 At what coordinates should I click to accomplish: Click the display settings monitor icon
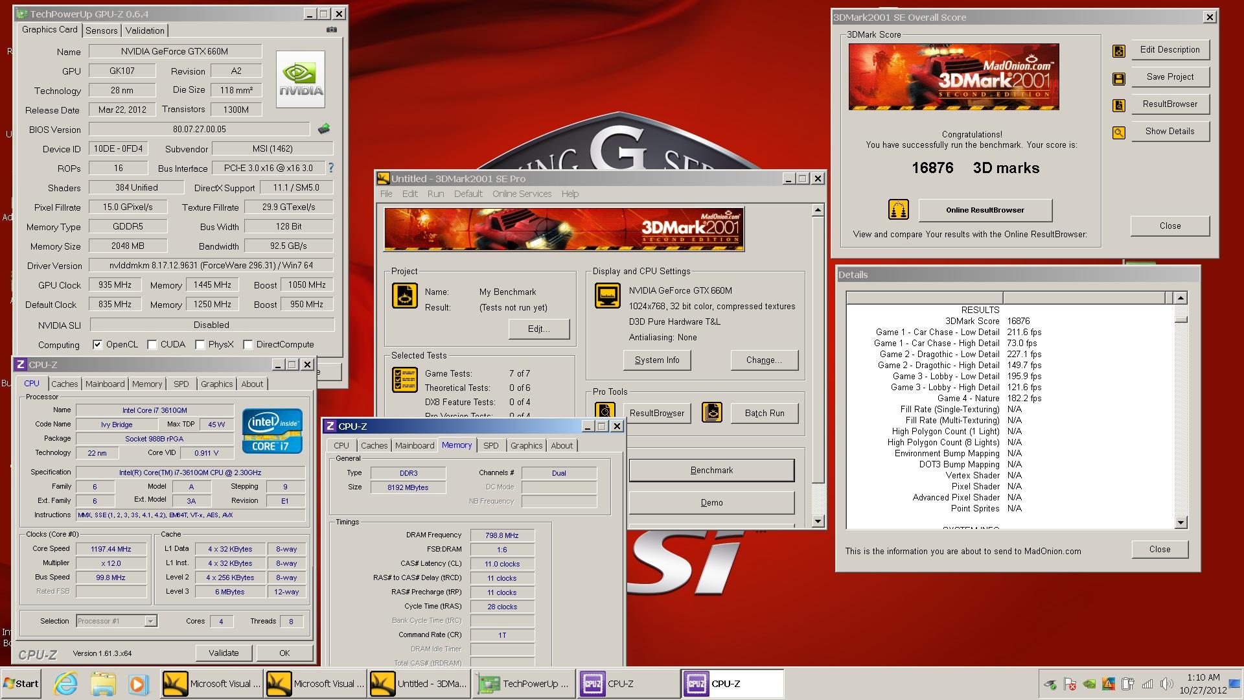click(607, 296)
